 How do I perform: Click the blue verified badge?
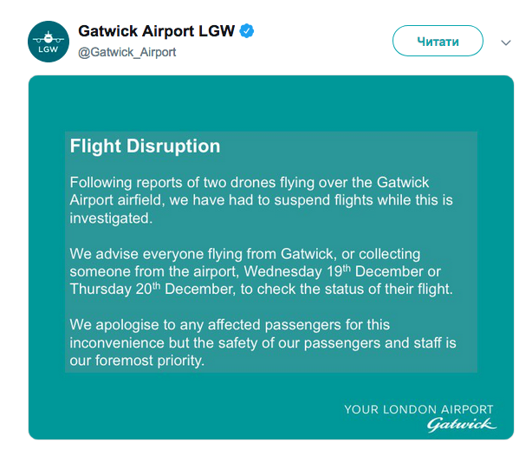click(247, 31)
